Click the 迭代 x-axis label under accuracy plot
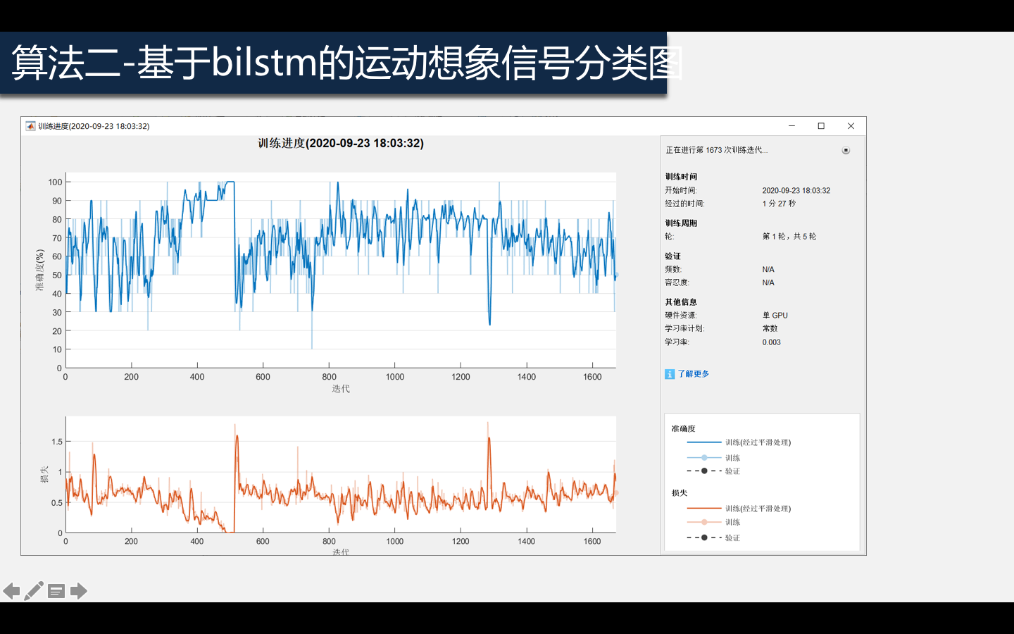 pos(341,389)
